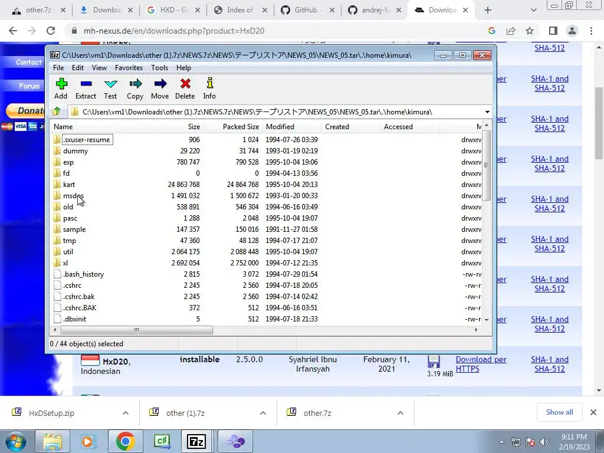Click the Extract toolbar icon
Screen dimensions: 604x453
coord(86,88)
